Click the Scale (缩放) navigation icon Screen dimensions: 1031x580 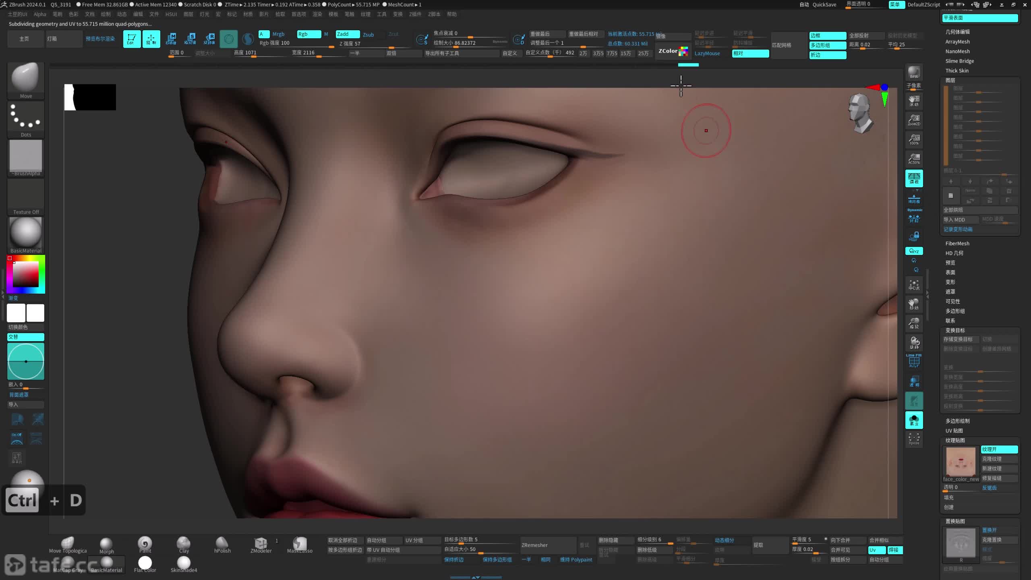(x=914, y=323)
